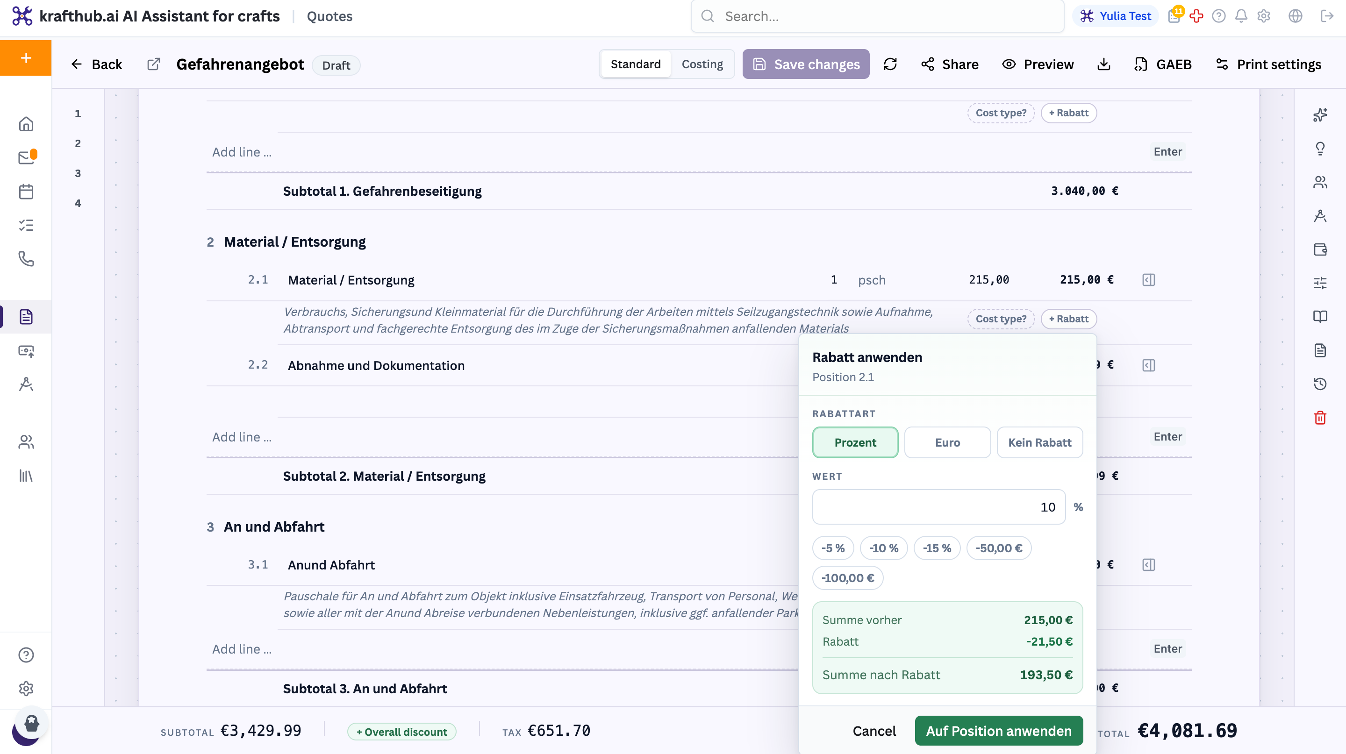Screen dimensions: 1346x754
Task: Open the wallet icon in right panel
Action: pyautogui.click(x=1320, y=249)
